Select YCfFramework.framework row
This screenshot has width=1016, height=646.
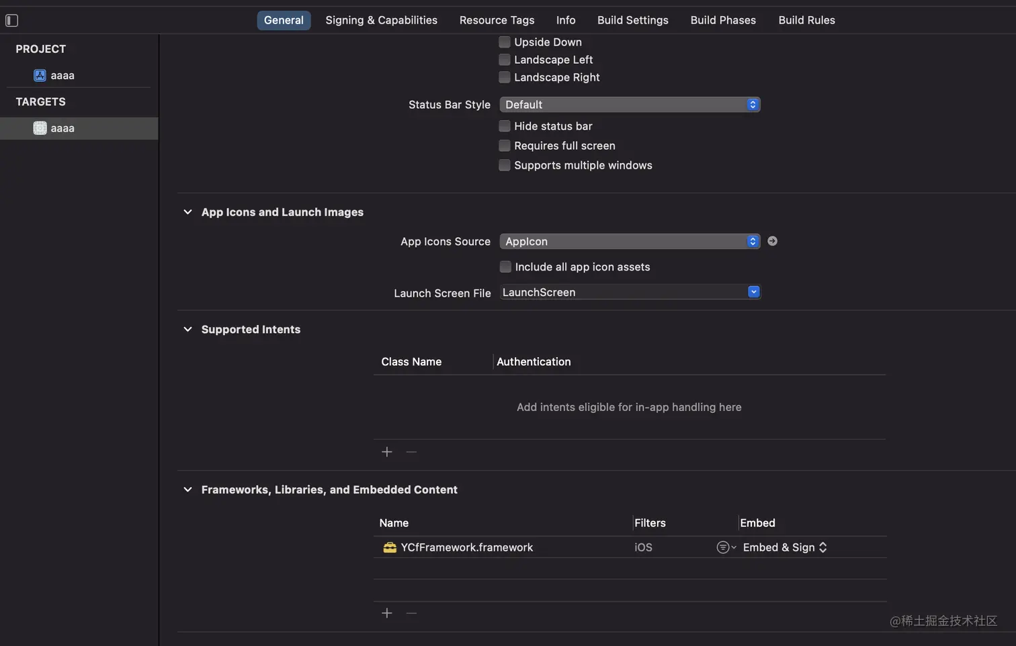coord(630,547)
